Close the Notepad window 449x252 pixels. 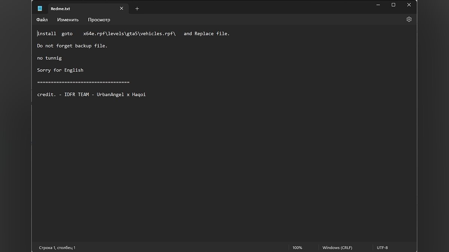[410, 5]
